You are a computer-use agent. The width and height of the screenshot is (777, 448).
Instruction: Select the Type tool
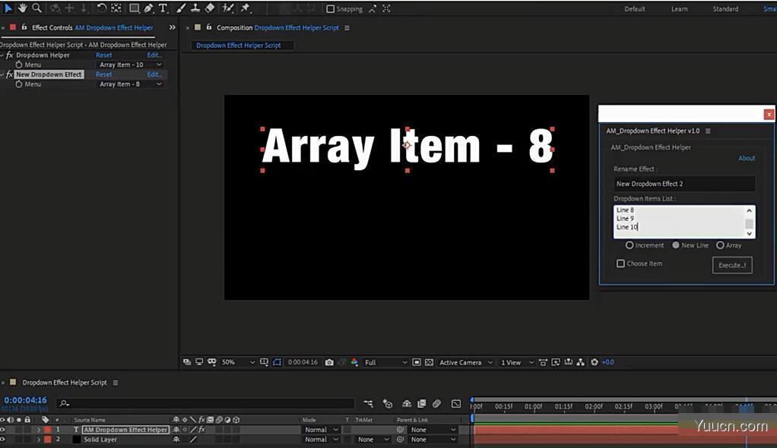coord(163,8)
